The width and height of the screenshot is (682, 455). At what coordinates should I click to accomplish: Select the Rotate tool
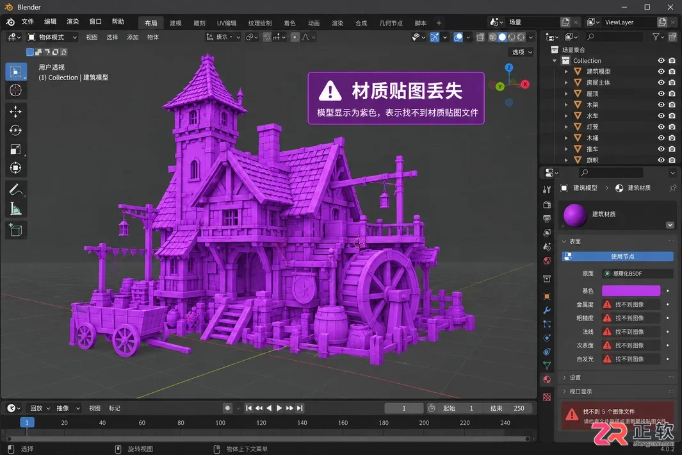click(15, 130)
